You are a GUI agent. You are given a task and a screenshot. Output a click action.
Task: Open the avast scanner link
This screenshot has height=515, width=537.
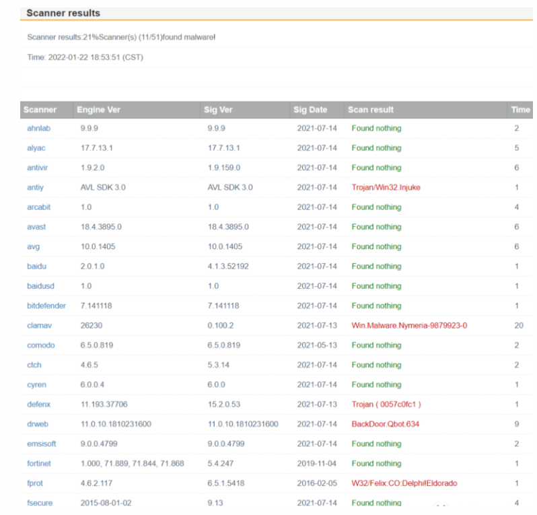click(x=36, y=227)
